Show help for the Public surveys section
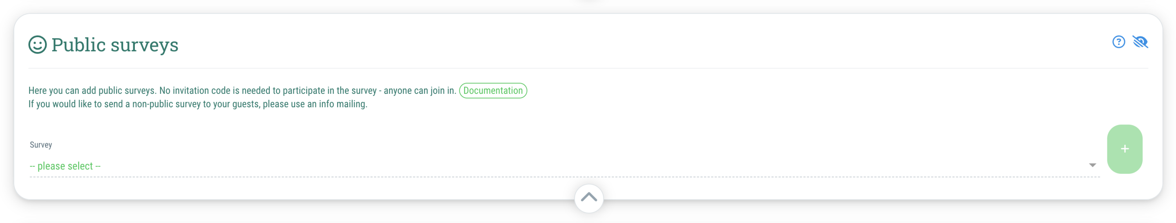The height and width of the screenshot is (223, 1176). [x=1118, y=42]
